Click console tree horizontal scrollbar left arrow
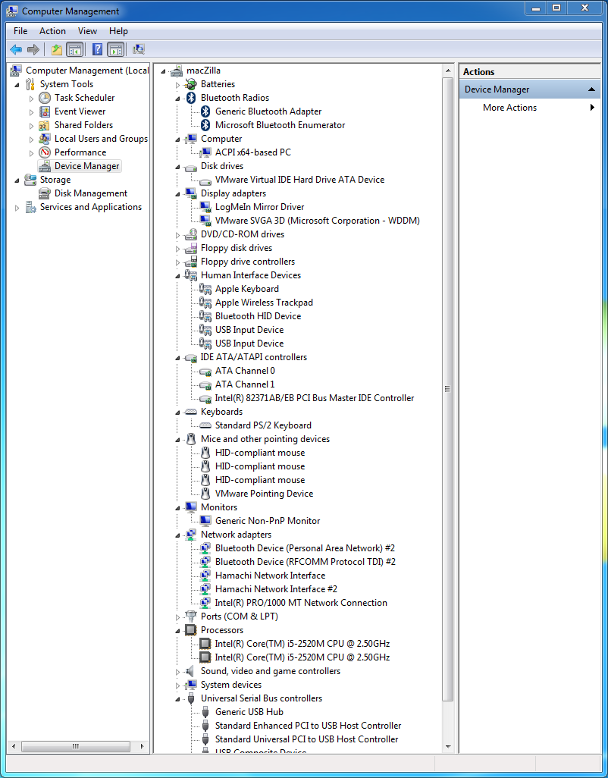The width and height of the screenshot is (608, 778). tap(14, 746)
